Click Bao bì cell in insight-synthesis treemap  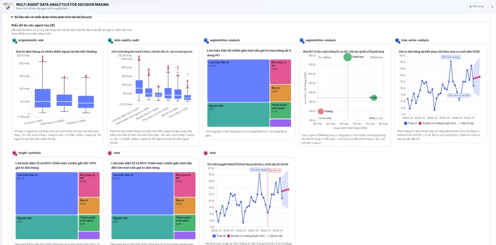coord(89,206)
